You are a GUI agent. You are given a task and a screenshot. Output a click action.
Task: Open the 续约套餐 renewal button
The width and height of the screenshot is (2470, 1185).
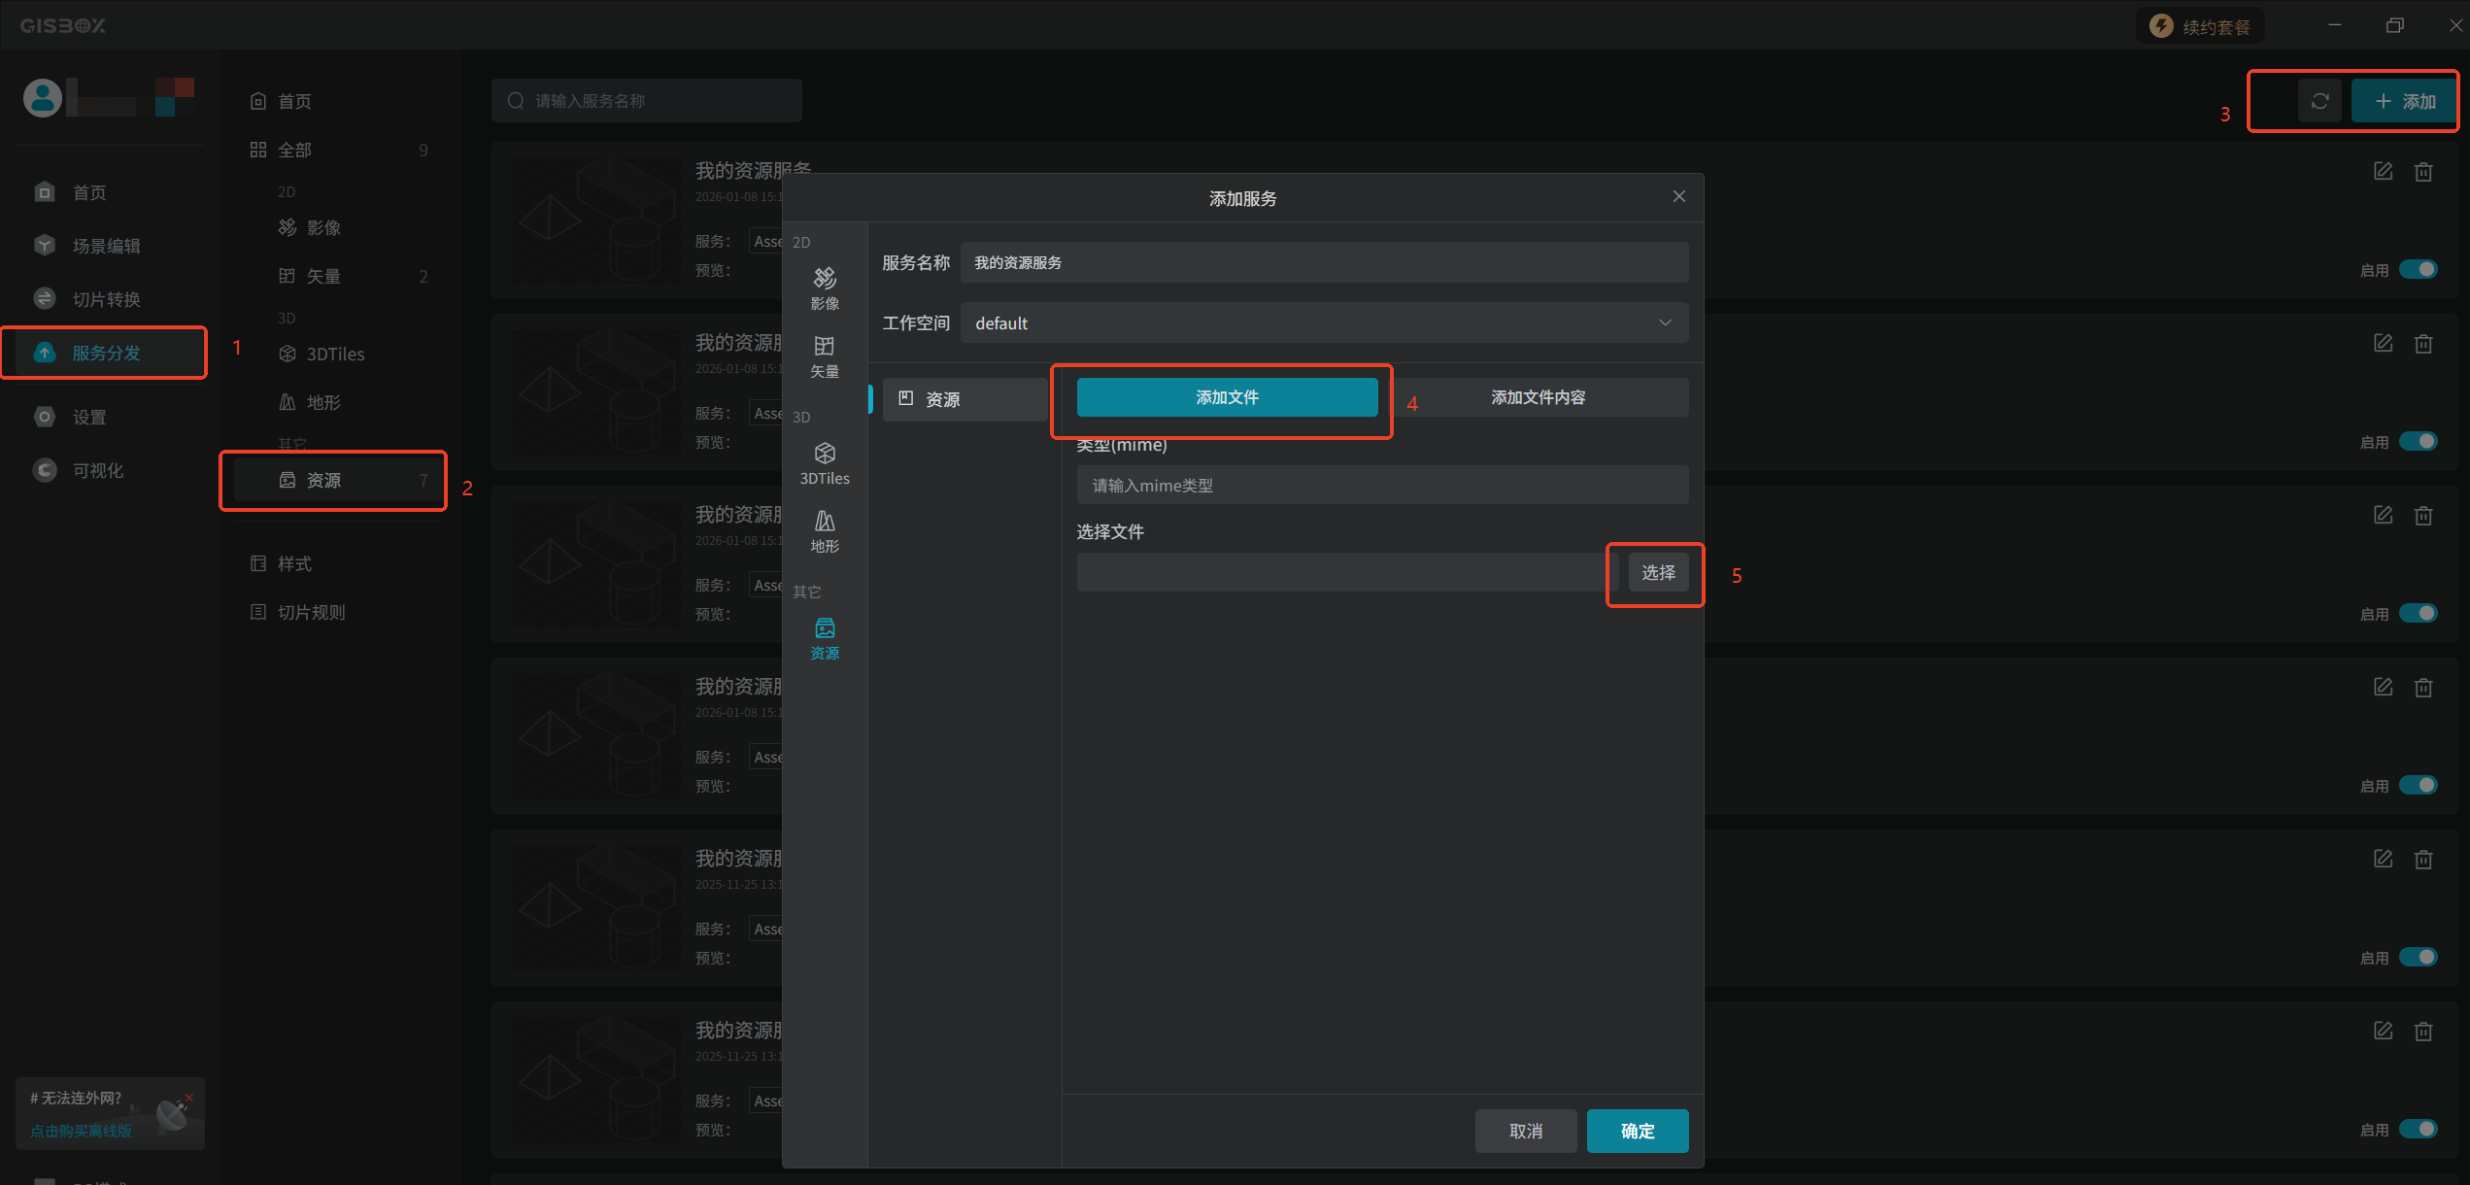2201,26
